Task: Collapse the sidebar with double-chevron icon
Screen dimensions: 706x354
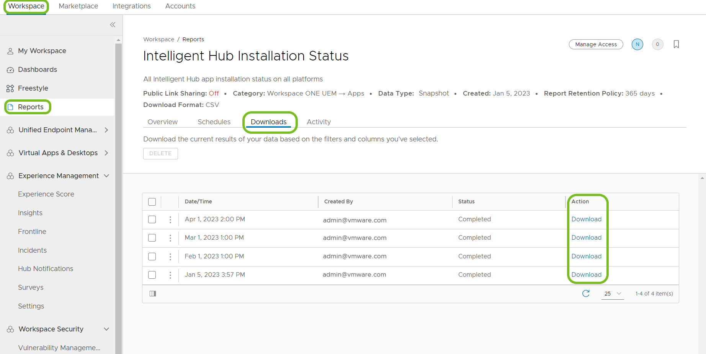Action: [x=113, y=25]
